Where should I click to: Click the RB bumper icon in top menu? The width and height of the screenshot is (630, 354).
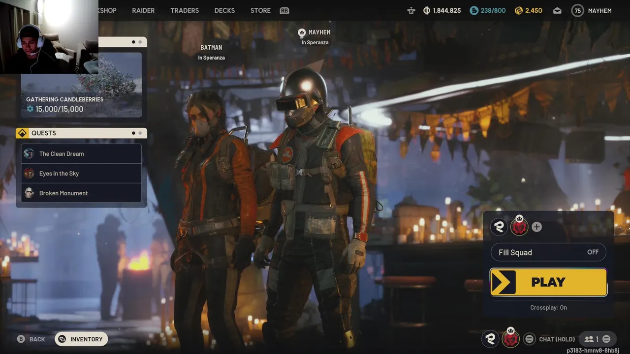click(284, 11)
